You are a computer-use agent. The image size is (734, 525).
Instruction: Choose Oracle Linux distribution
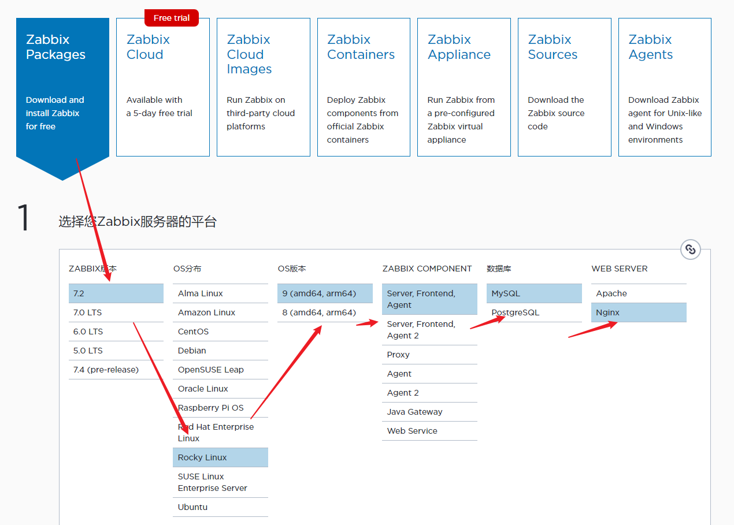(x=221, y=389)
